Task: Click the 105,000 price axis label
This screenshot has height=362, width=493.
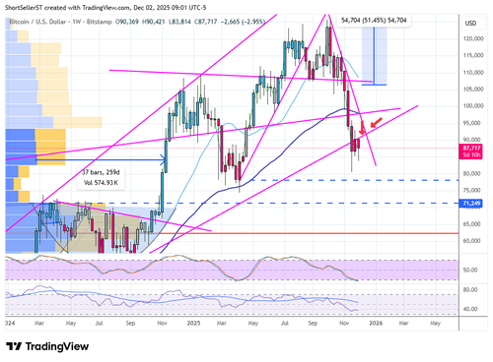Action: pyautogui.click(x=473, y=90)
